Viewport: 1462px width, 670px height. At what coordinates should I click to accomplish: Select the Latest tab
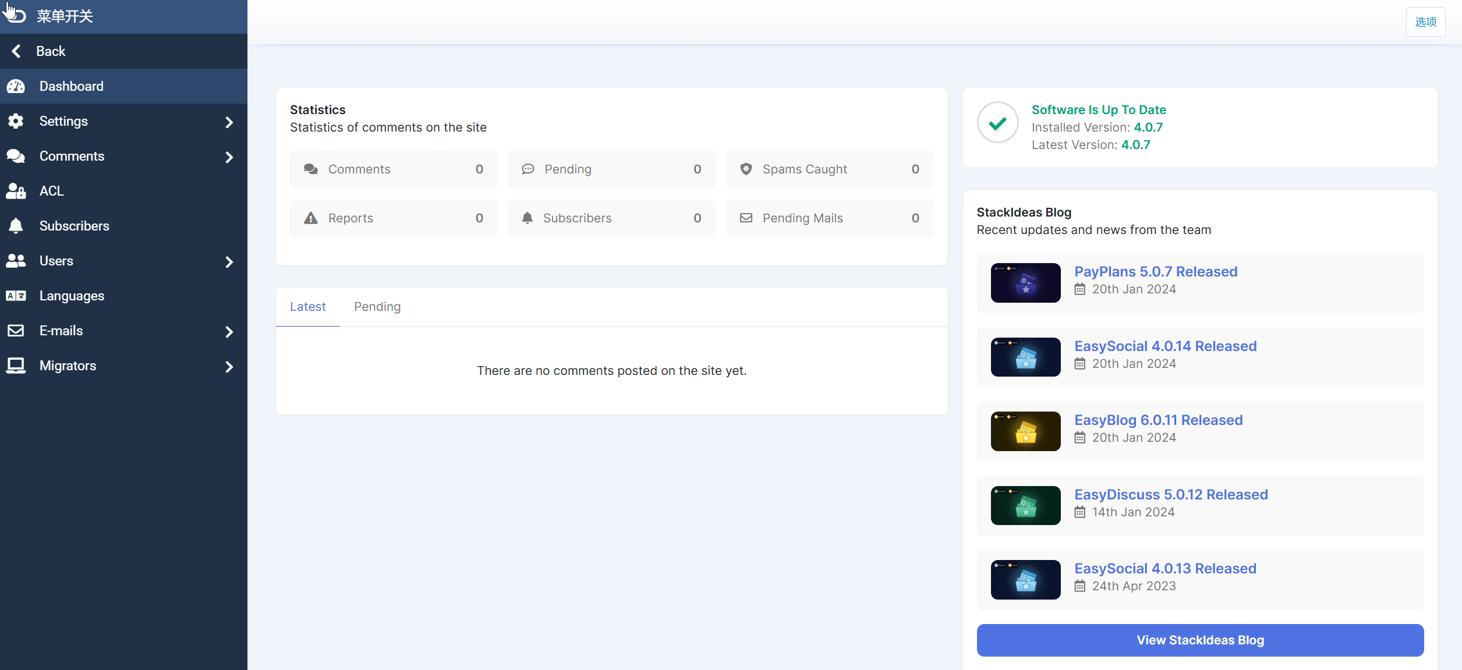pyautogui.click(x=307, y=307)
